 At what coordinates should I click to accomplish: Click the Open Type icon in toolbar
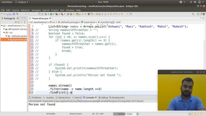[x=77, y=14]
